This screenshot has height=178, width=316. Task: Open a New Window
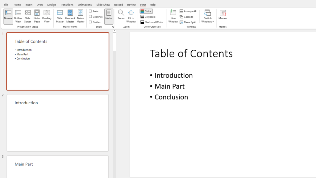(173, 16)
